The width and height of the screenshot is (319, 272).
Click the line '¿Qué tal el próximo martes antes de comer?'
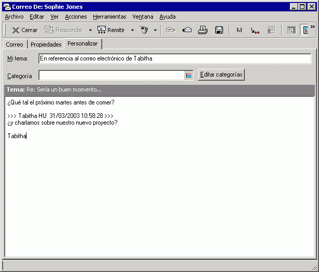61,102
